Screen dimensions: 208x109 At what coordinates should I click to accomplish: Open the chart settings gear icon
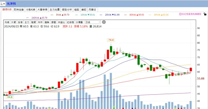tap(104, 22)
